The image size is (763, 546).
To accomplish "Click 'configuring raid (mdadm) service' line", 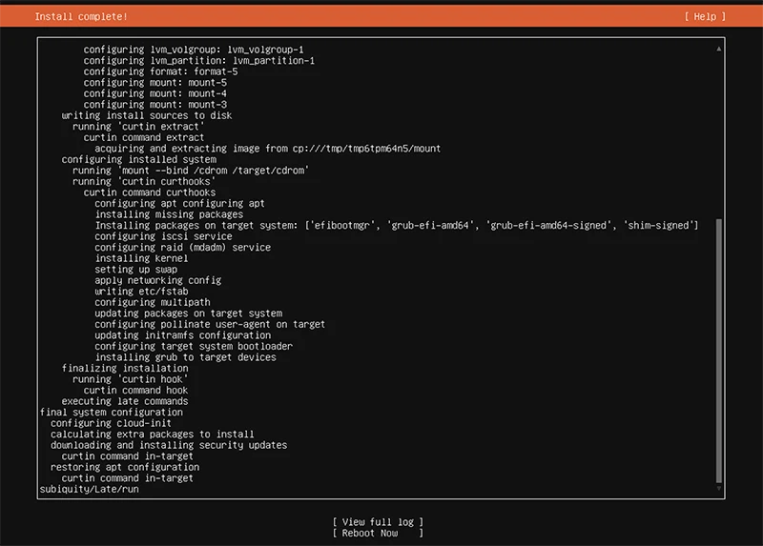I will (x=182, y=248).
